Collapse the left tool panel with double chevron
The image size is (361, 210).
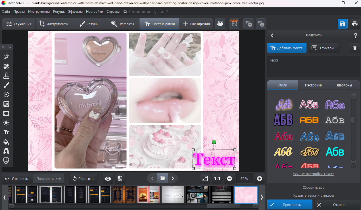pyautogui.click(x=10, y=47)
